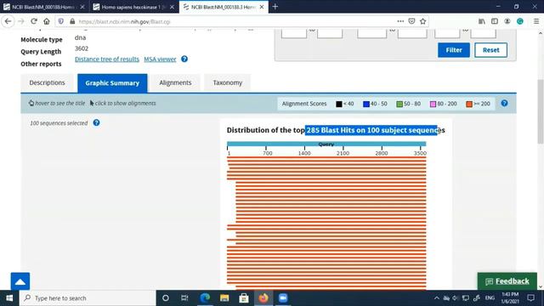This screenshot has height=306, width=544.
Task: Click the Filter button
Action: pyautogui.click(x=453, y=50)
